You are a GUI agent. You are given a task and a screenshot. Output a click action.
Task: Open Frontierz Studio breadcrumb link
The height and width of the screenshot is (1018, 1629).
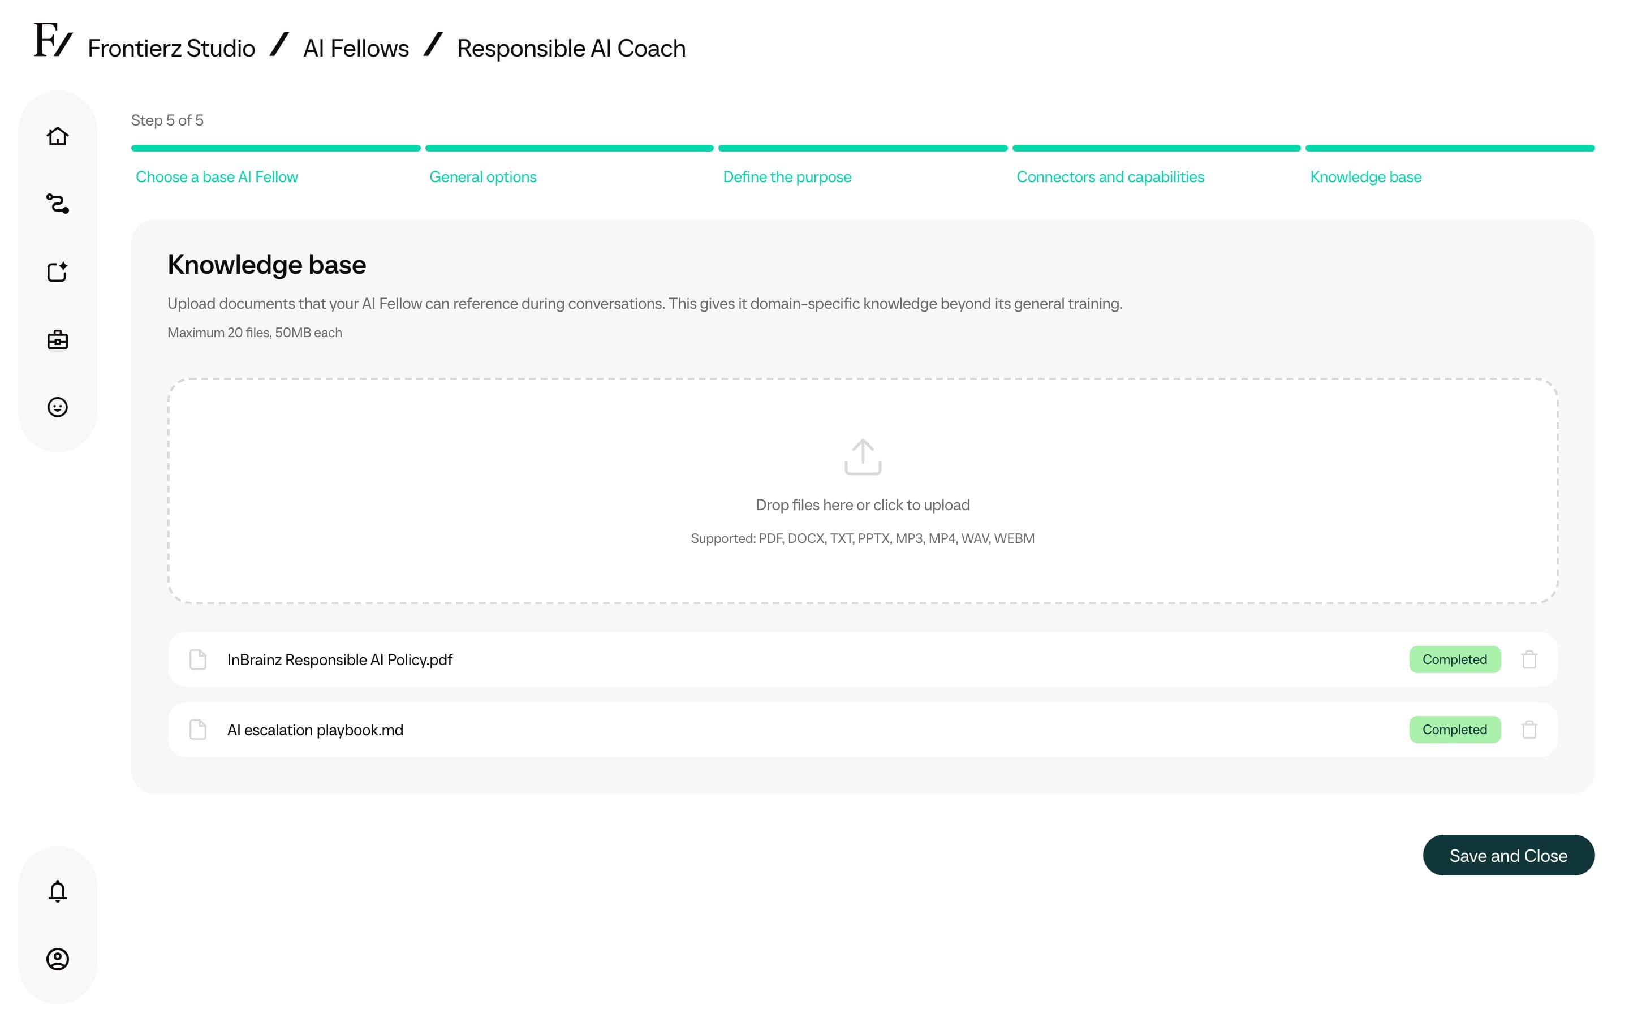tap(171, 48)
